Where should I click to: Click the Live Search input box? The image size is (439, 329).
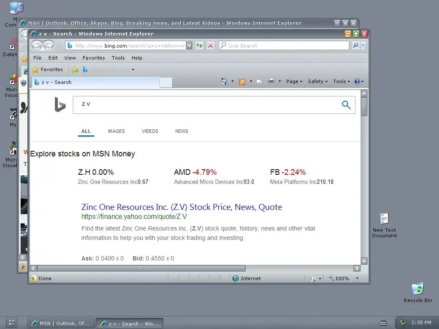(284, 45)
